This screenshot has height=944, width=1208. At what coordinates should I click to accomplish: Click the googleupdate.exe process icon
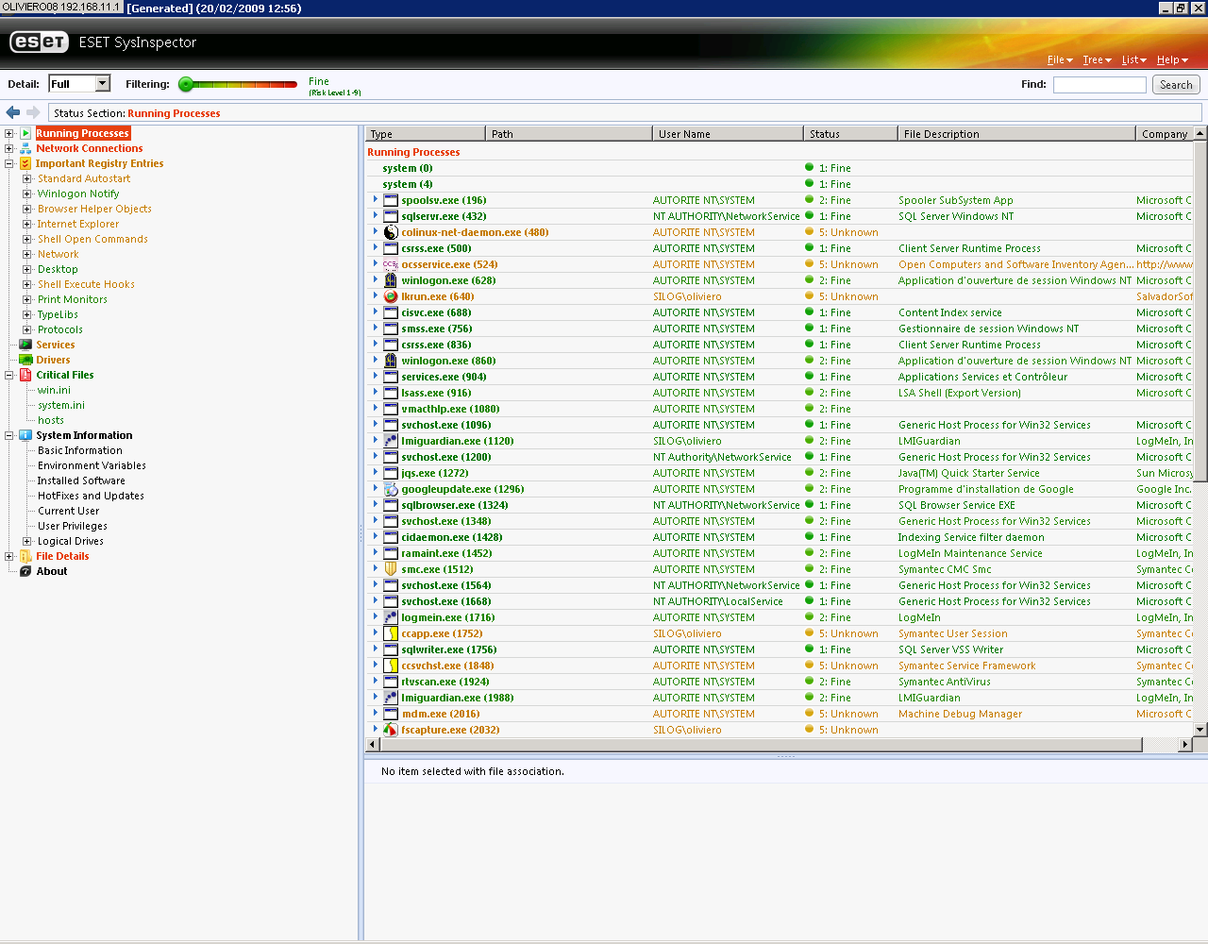(391, 489)
